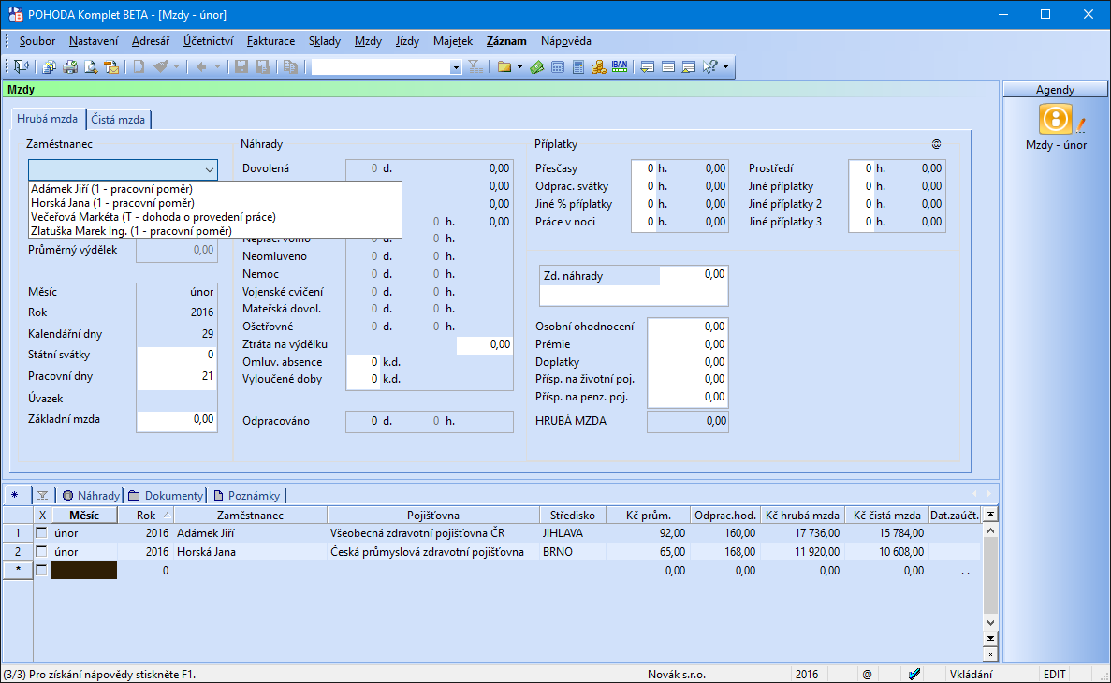Open the back arrow history dropdown

[x=217, y=67]
